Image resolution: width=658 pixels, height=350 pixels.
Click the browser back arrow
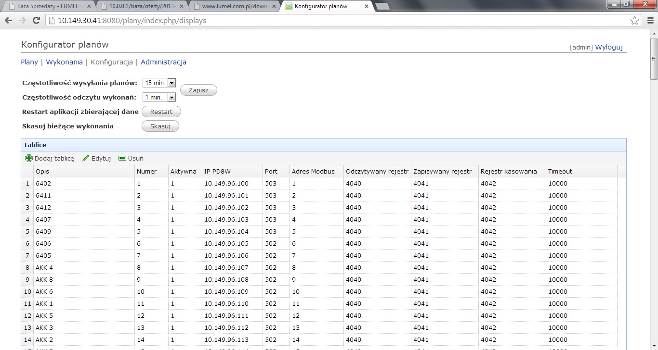tap(8, 20)
